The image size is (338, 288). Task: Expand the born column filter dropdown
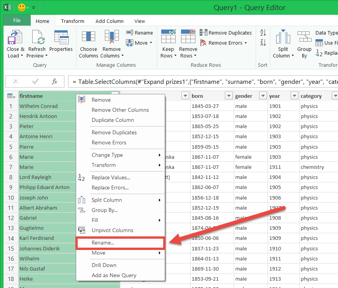[228, 96]
